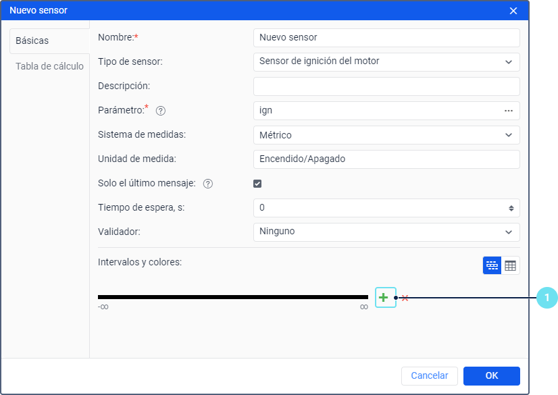Open the Sistema de medidas dropdown

pyautogui.click(x=386, y=135)
